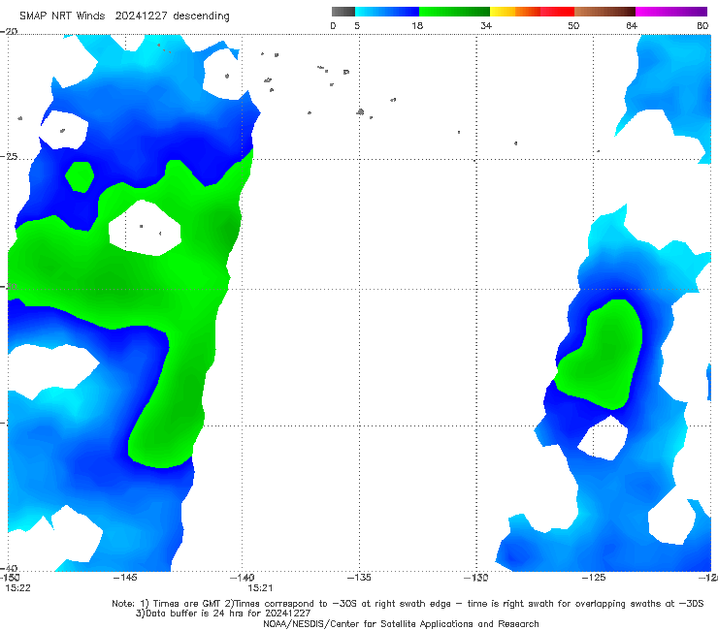This screenshot has width=718, height=630.
Task: Click the '-135' longitude axis label
Action: tap(359, 578)
